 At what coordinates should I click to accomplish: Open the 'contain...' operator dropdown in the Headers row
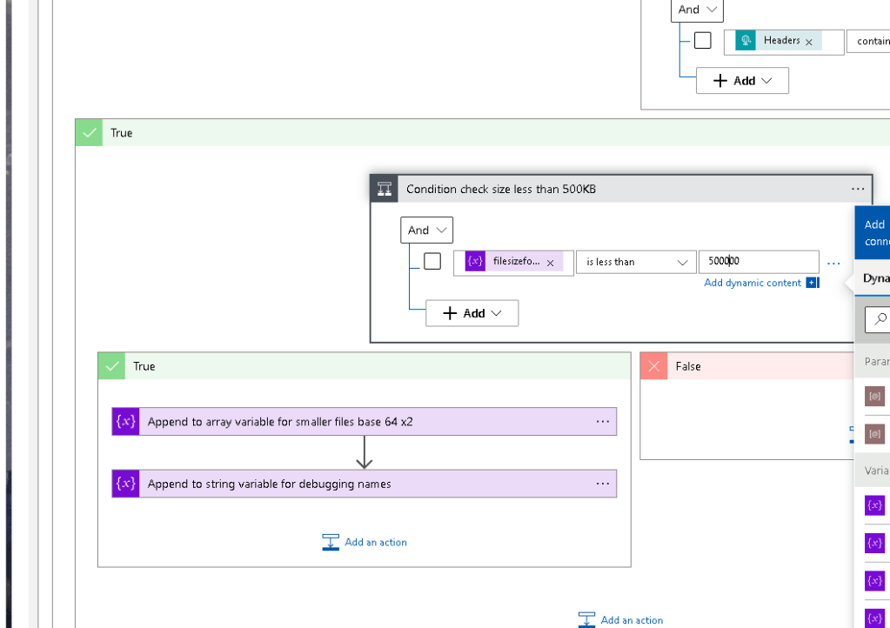868,42
